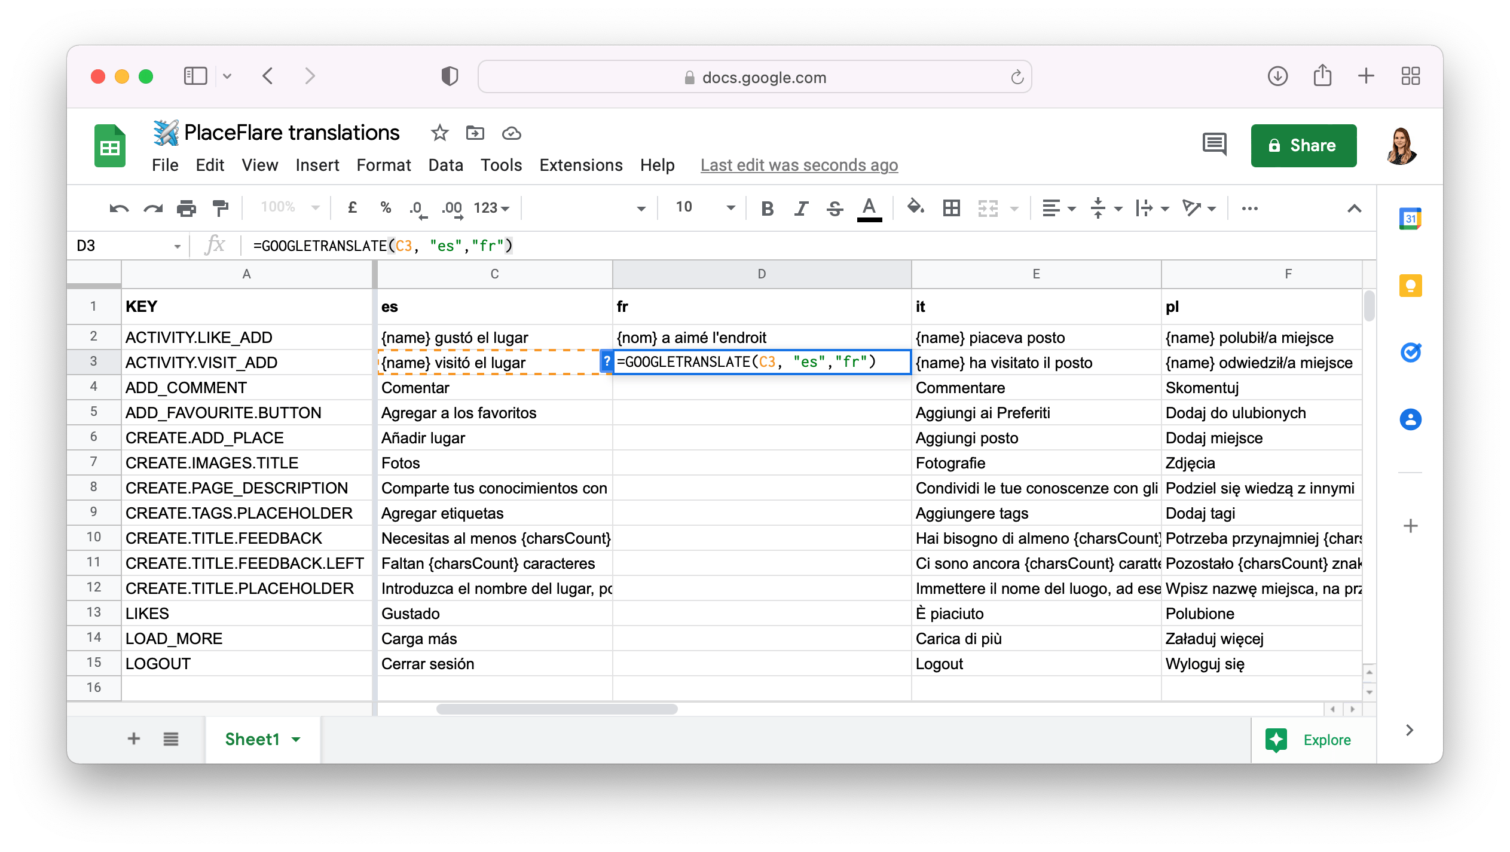
Task: Open comment history icon
Action: click(1215, 145)
